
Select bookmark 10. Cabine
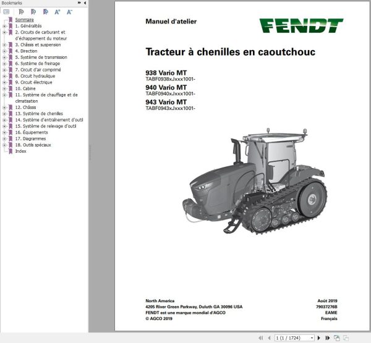point(25,88)
